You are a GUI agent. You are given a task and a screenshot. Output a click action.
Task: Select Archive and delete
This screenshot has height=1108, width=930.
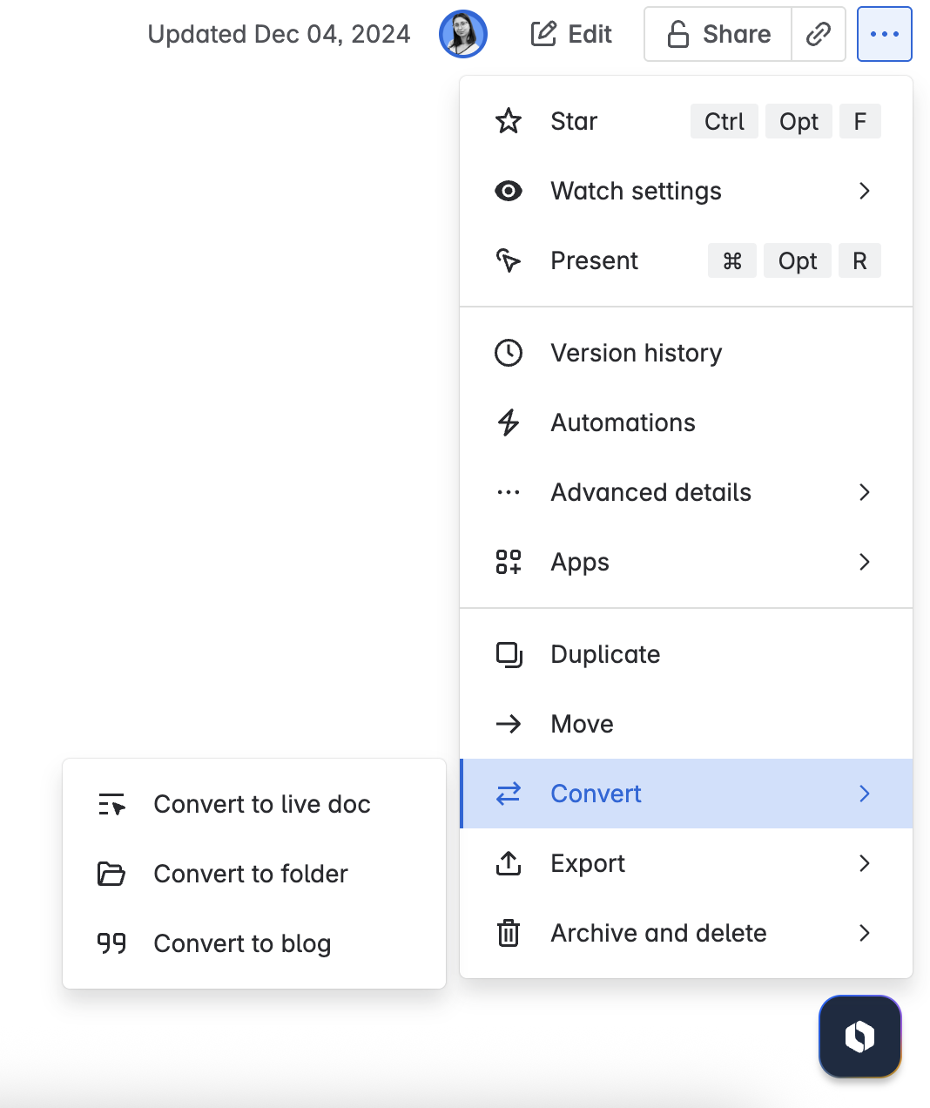[x=686, y=933]
